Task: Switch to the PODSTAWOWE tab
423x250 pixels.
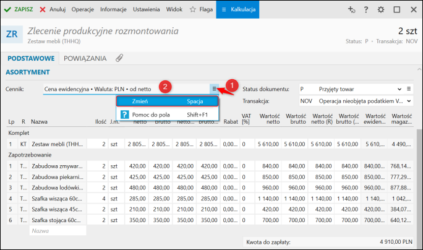Action: pyautogui.click(x=31, y=58)
